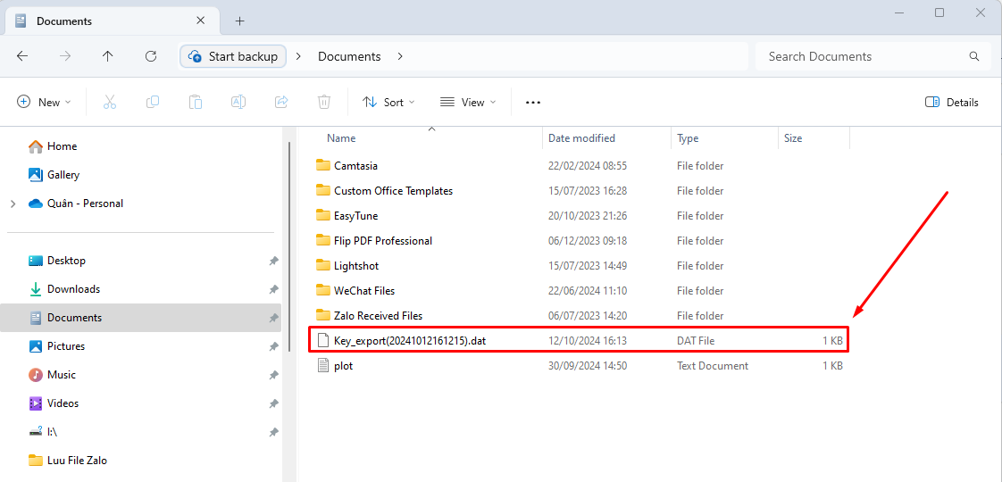Open a new tab with plus button
The image size is (1002, 482).
[239, 21]
